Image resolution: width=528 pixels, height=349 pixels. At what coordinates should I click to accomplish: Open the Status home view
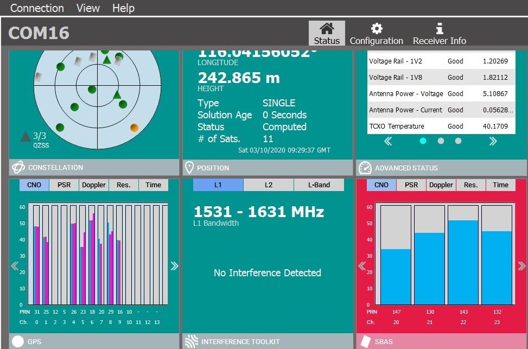[327, 34]
